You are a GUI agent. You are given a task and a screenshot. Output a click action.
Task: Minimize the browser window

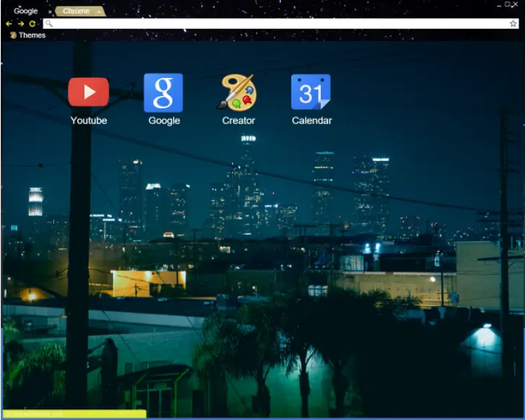pyautogui.click(x=498, y=4)
